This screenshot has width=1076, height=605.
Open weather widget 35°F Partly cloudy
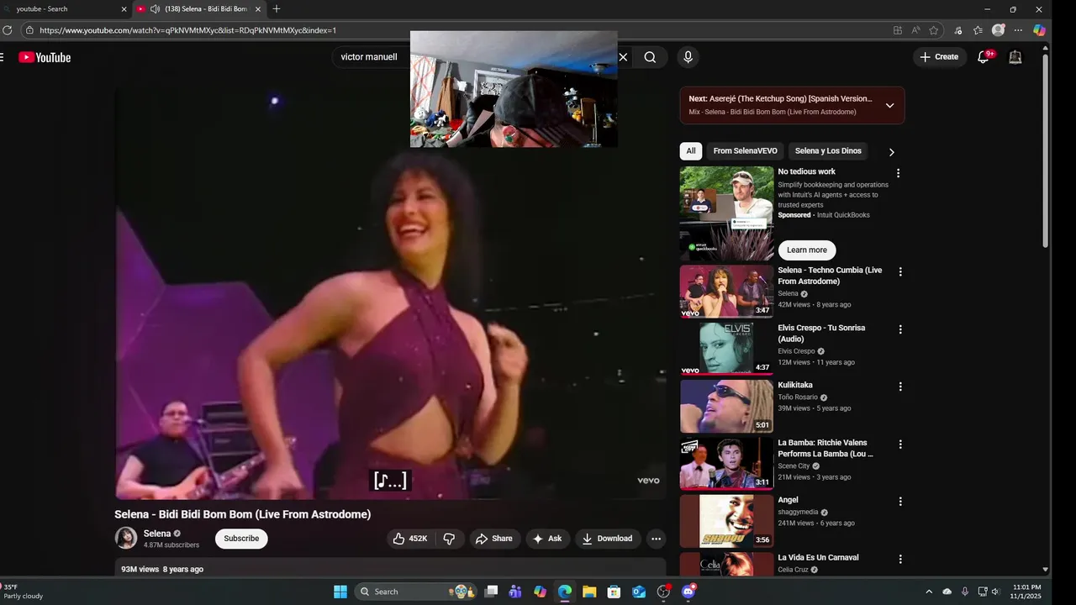(22, 592)
